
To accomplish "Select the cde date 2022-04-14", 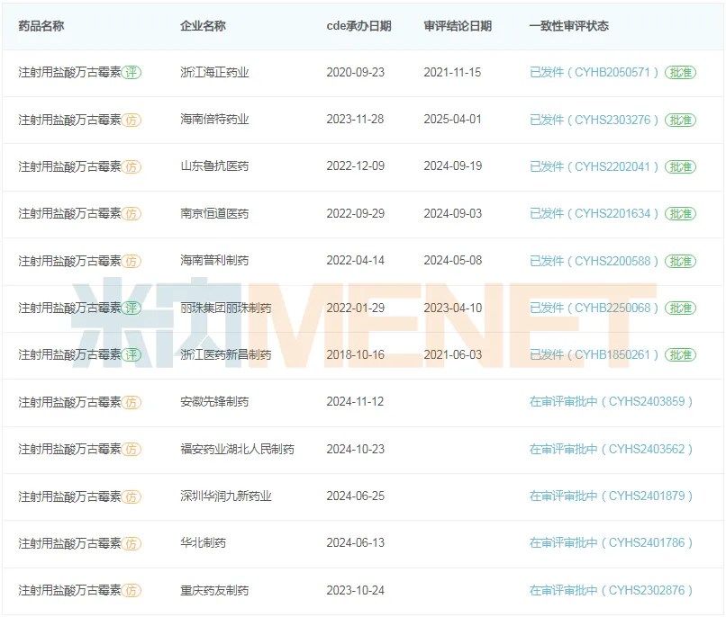I will [x=356, y=261].
